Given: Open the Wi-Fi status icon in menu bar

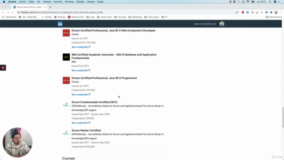Looking at the screenshot, I should [x=248, y=2].
